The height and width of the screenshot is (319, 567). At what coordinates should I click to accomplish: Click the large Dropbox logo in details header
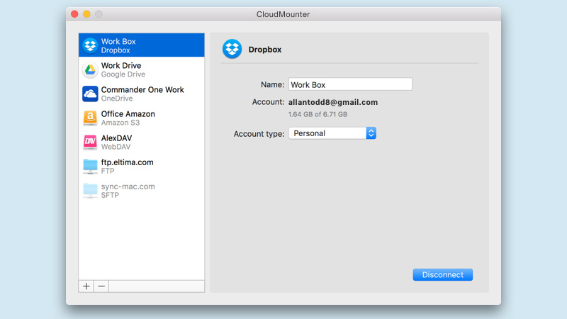coord(232,49)
